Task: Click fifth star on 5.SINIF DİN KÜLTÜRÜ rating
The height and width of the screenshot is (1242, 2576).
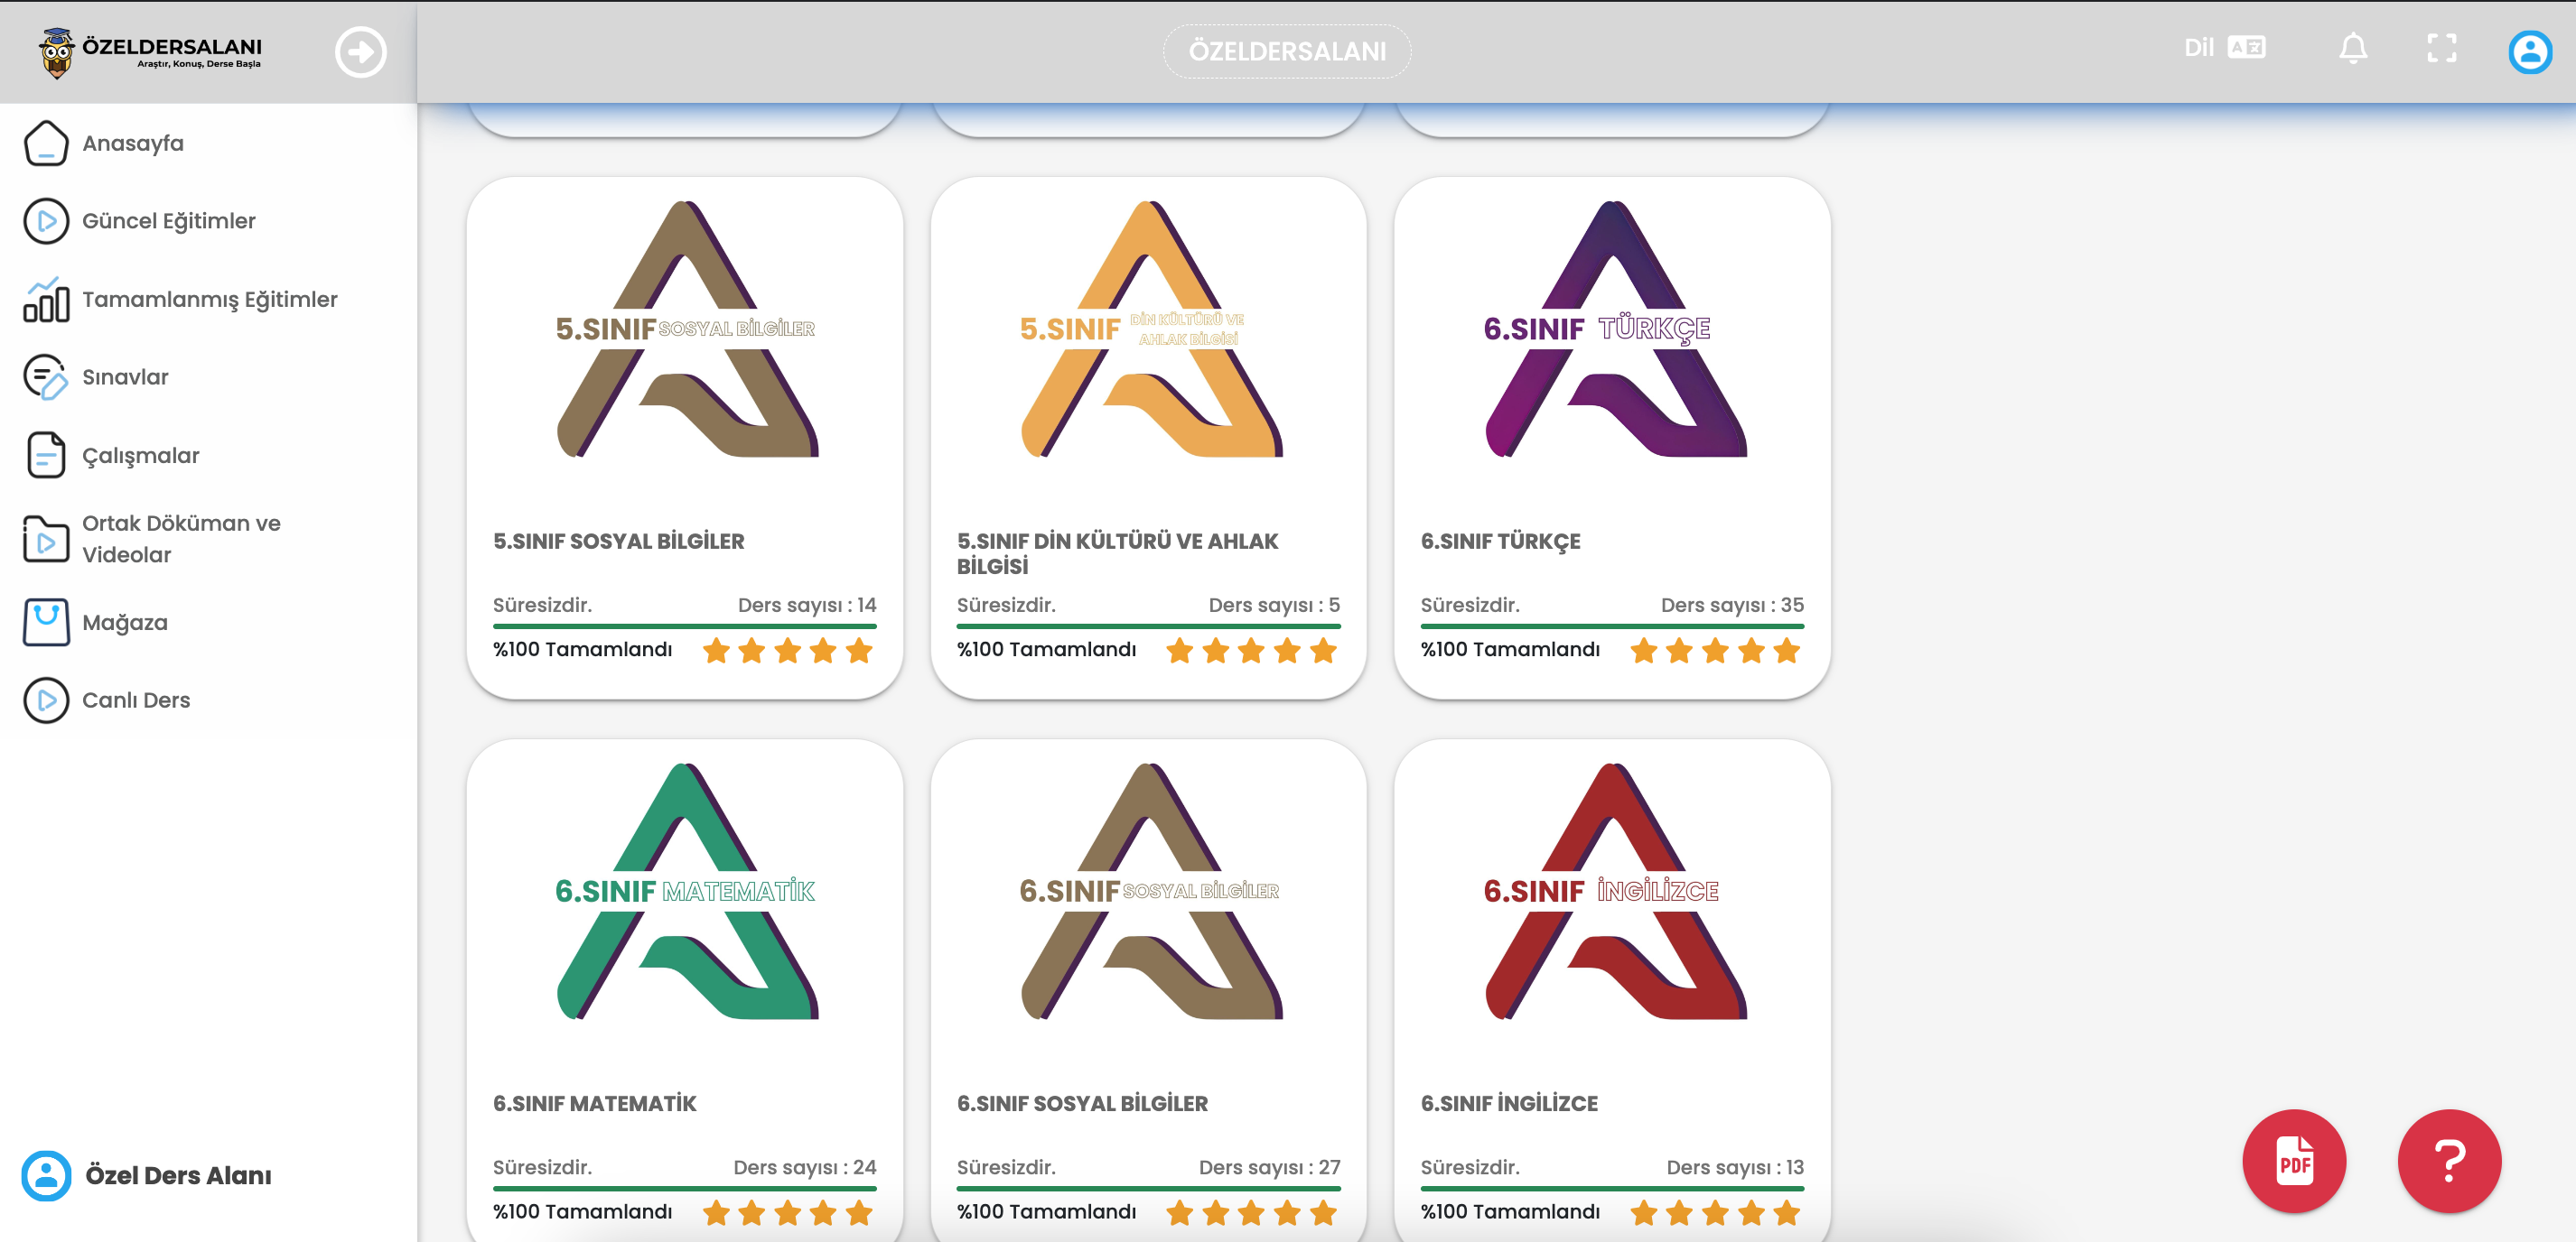Action: click(1323, 652)
